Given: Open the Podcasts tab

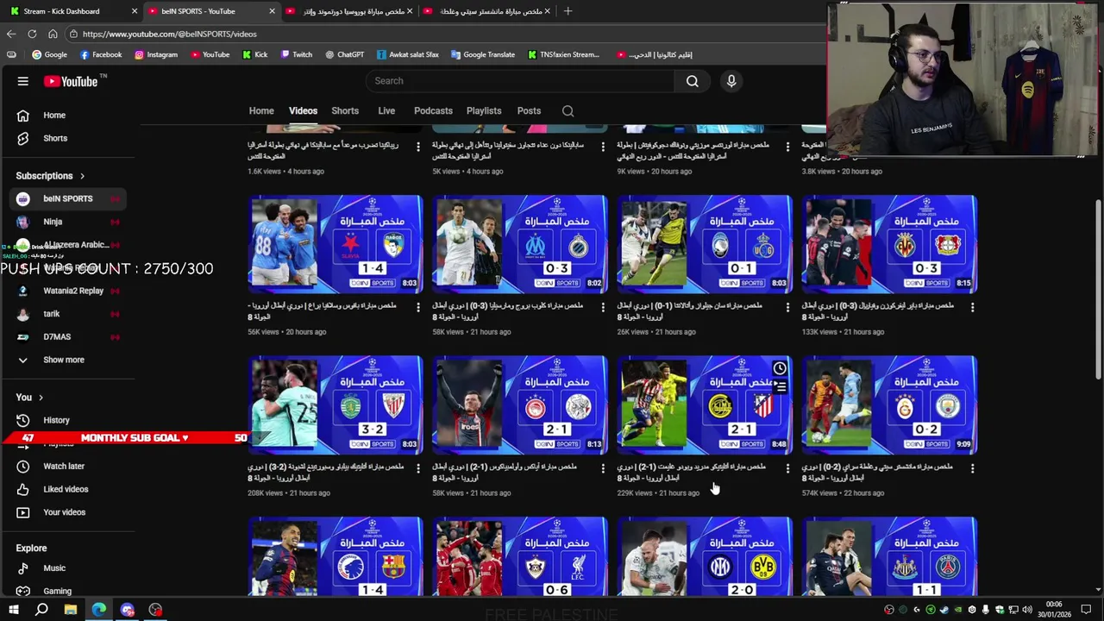Looking at the screenshot, I should pyautogui.click(x=433, y=111).
